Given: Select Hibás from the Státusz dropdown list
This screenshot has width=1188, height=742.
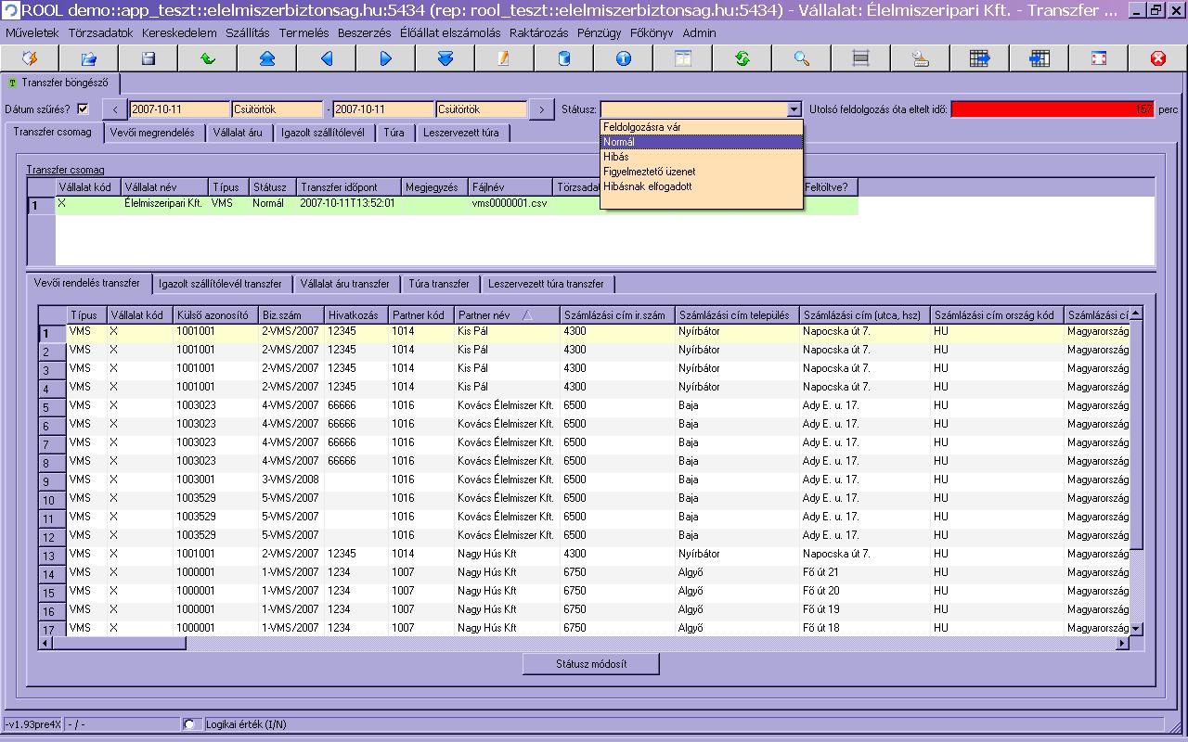Looking at the screenshot, I should (616, 157).
